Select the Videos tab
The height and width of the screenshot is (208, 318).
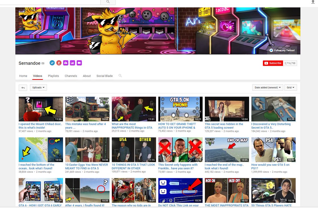(x=38, y=76)
